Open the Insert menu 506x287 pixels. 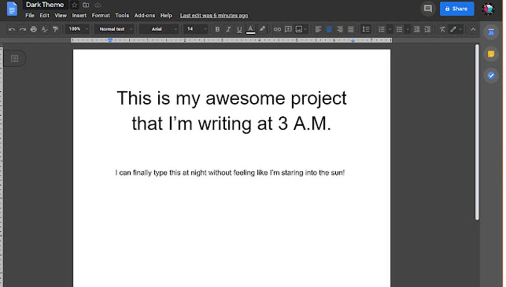pos(79,16)
